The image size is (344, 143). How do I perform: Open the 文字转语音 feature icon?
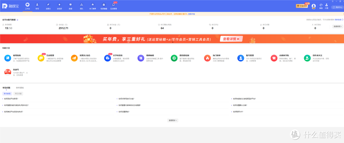tap(107, 58)
